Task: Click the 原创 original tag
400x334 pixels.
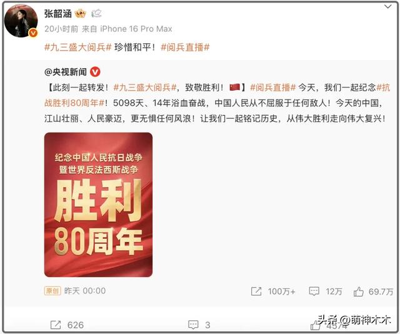Action: [x=52, y=291]
